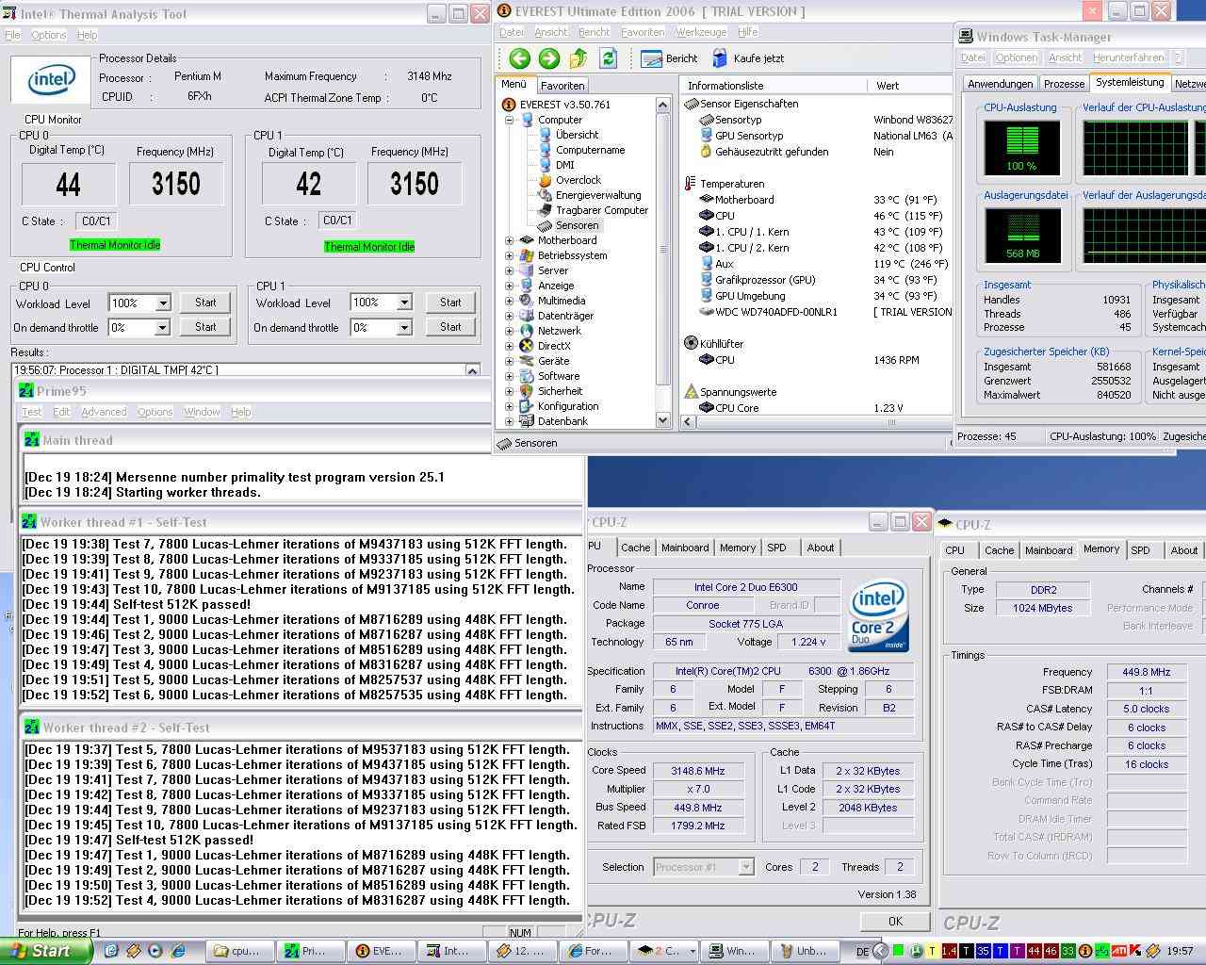Click Sicherheit icon in EVEREST tree

(x=527, y=391)
